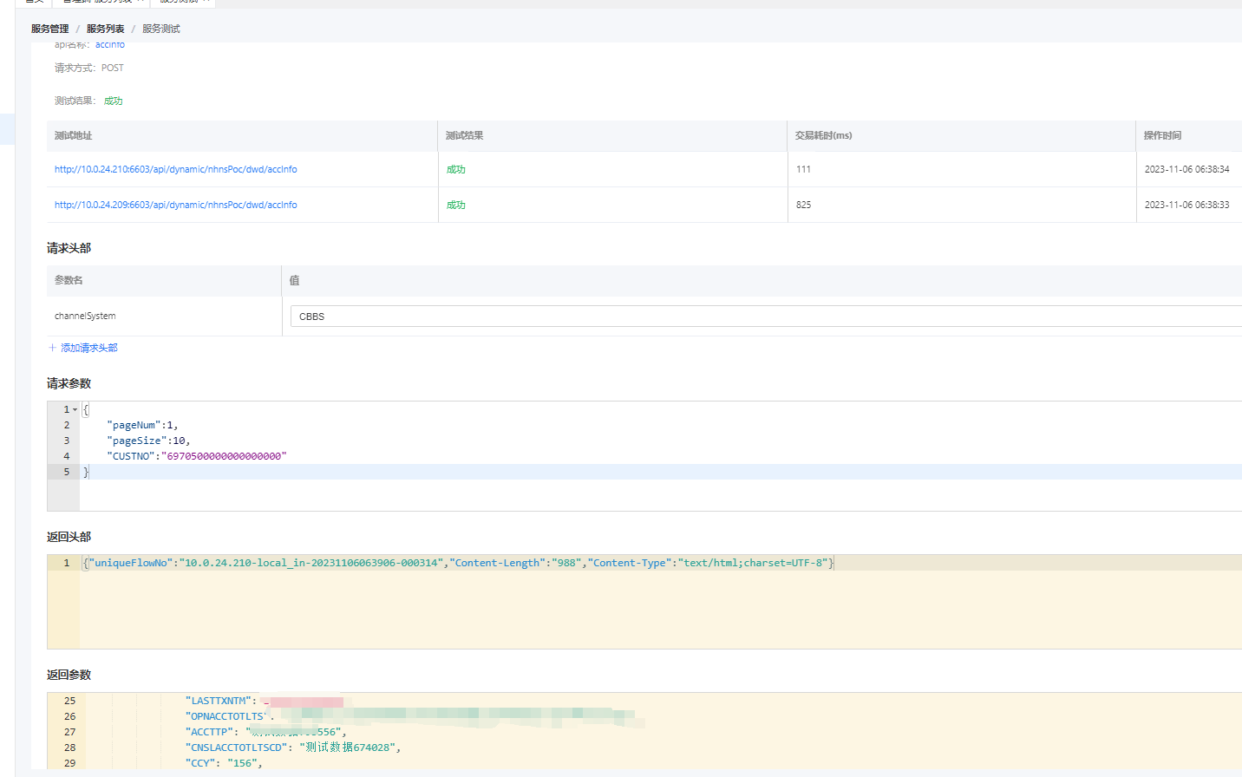Click 成功 result in the 209 row
Screen dimensions: 1242x777
[456, 205]
